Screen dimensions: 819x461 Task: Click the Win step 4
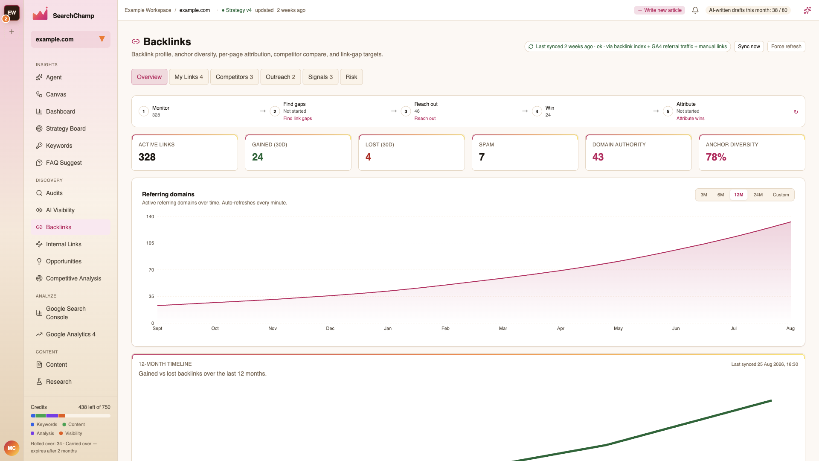point(543,111)
